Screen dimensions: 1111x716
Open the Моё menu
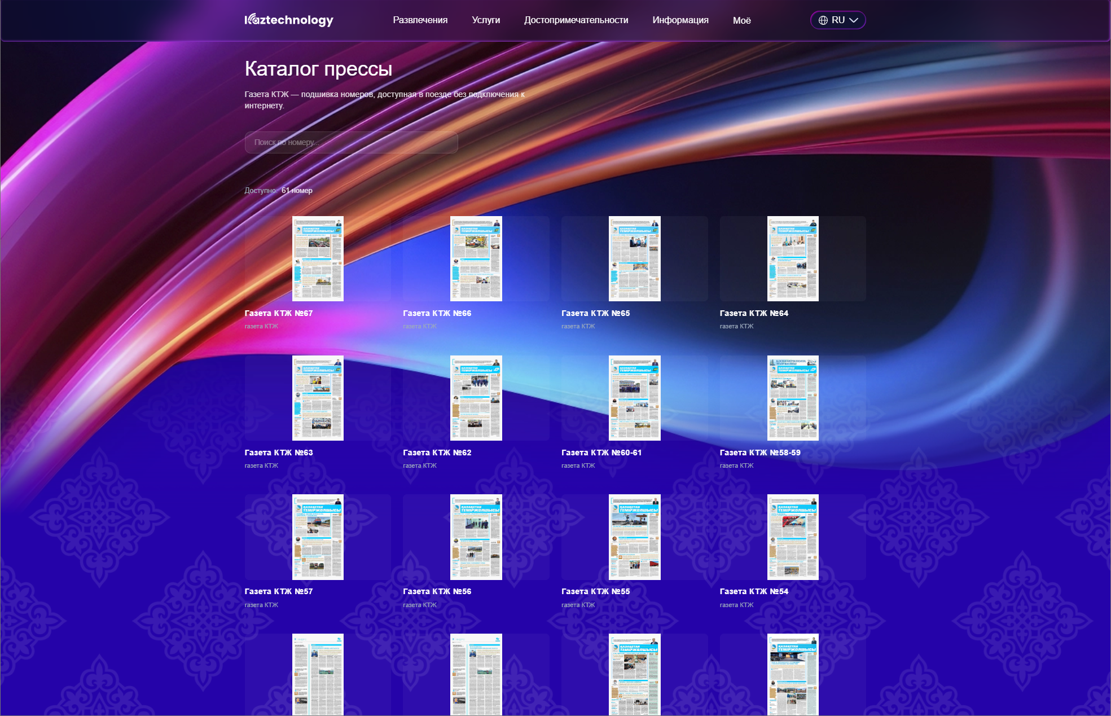[x=742, y=20]
